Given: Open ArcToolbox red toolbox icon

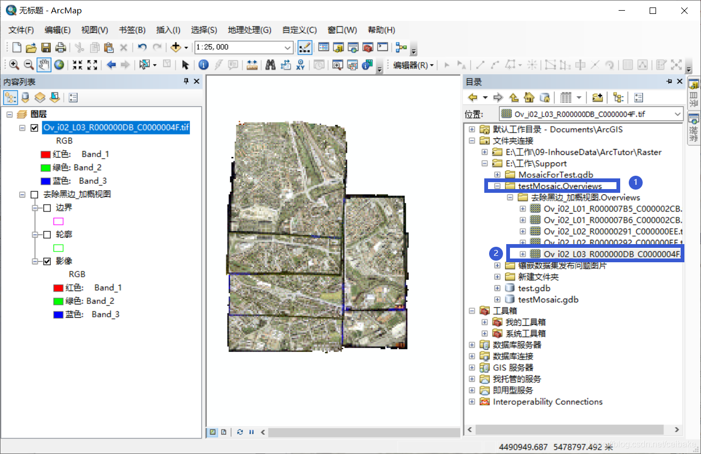Looking at the screenshot, I should (x=368, y=48).
